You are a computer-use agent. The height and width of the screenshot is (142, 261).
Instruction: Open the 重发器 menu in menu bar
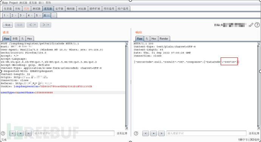click(33, 3)
